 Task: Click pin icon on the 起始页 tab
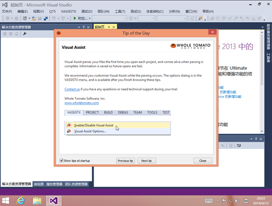coord(109,27)
